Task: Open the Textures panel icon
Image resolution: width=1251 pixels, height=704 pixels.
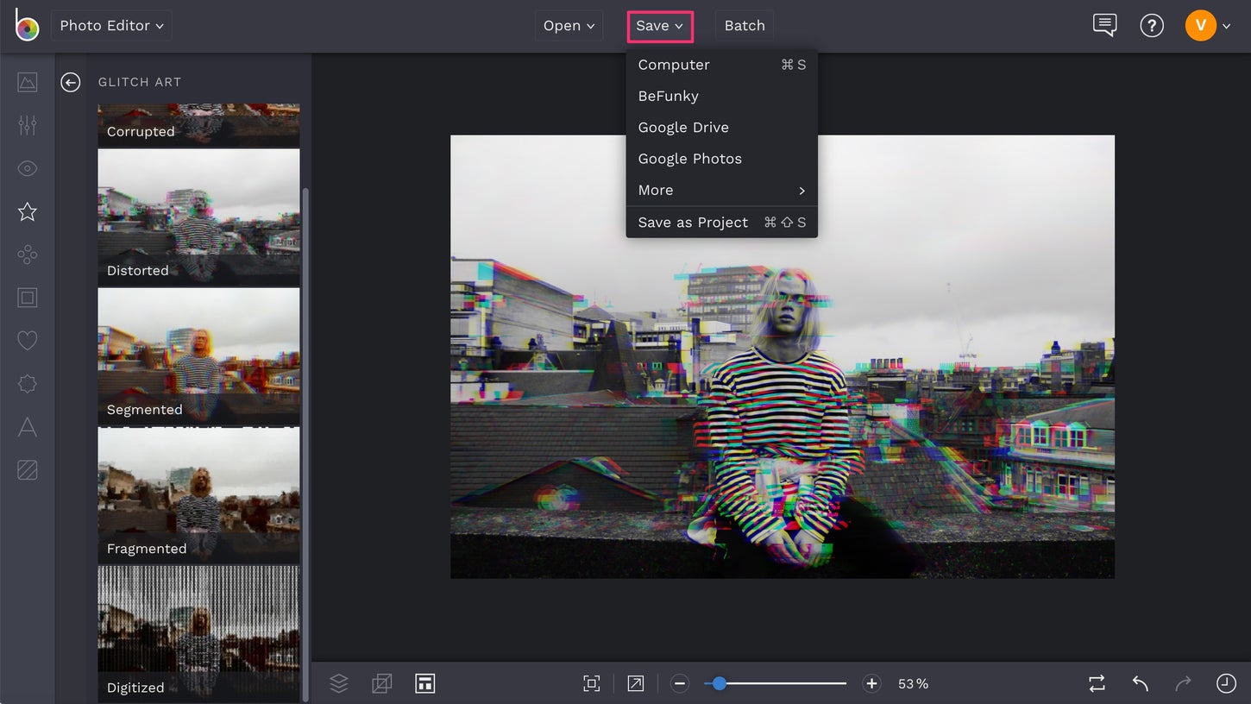Action: pos(27,470)
